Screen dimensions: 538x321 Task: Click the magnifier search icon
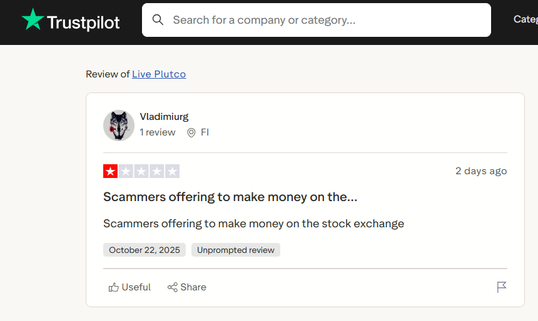[x=158, y=20]
